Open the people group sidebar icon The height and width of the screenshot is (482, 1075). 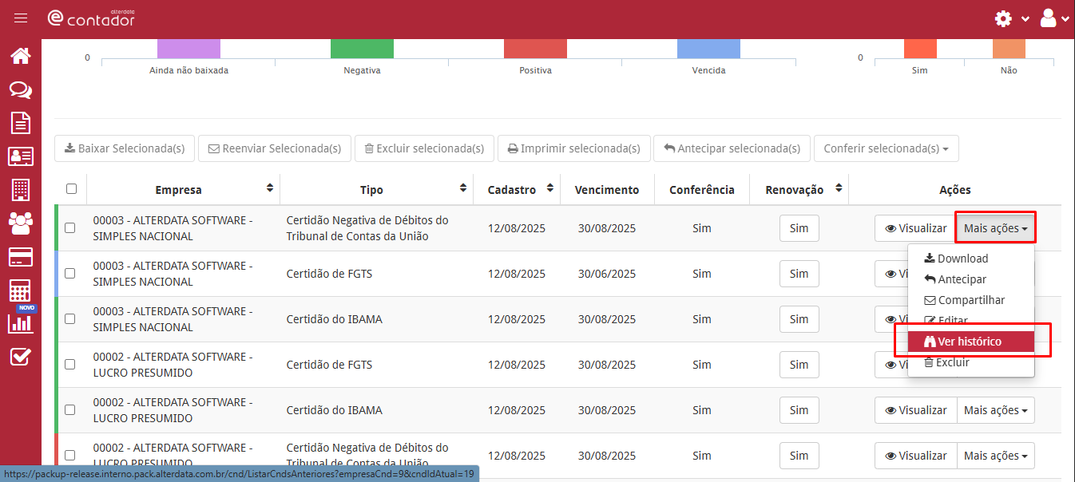21,223
